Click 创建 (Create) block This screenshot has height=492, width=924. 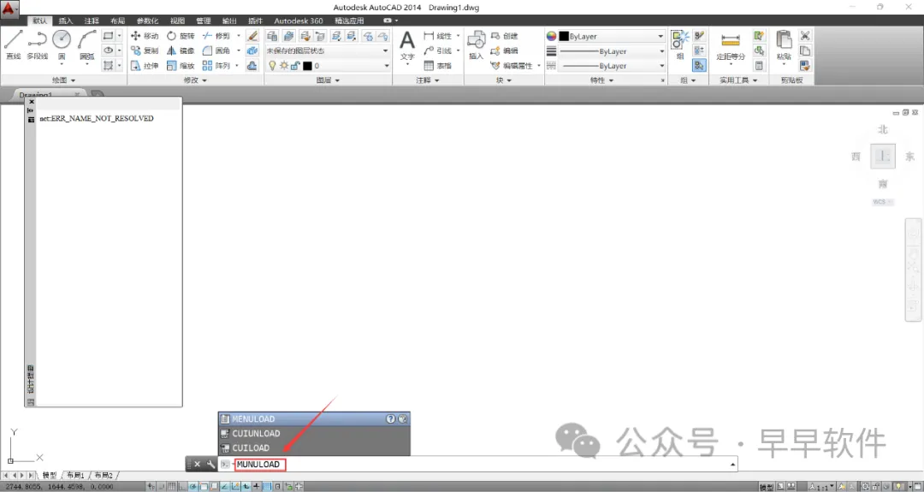pos(505,36)
